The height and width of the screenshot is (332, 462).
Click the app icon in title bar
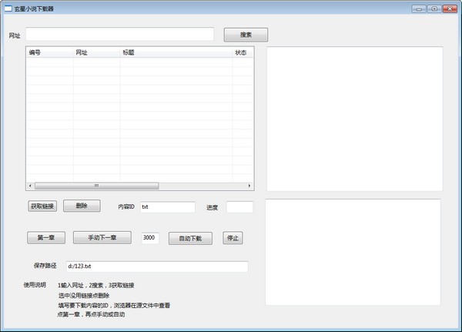(8, 8)
